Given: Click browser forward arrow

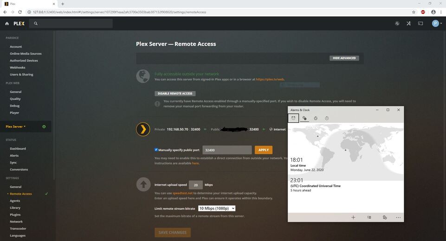Looking at the screenshot, I should [13, 12].
